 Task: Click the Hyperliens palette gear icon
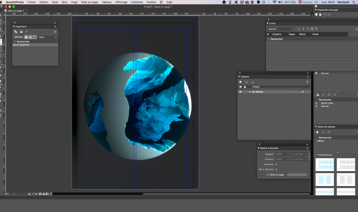(55, 23)
